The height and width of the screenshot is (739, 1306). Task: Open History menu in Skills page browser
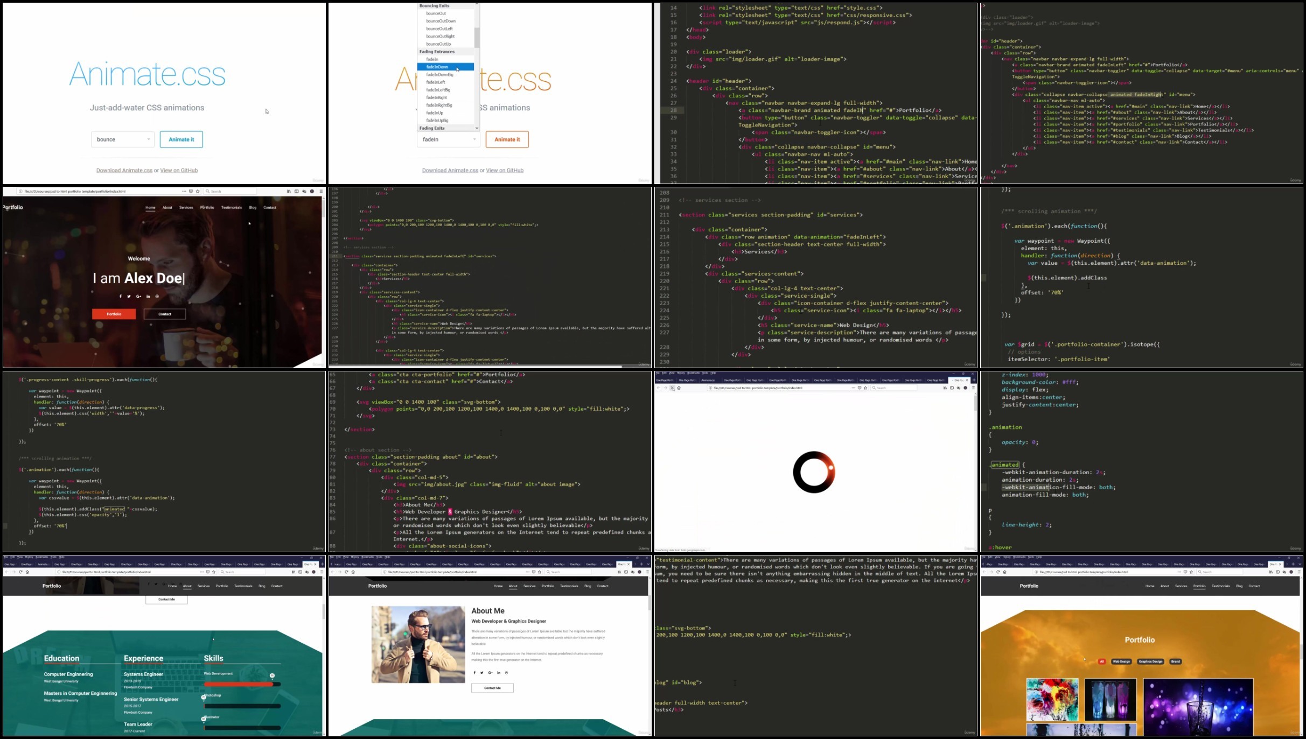click(29, 557)
